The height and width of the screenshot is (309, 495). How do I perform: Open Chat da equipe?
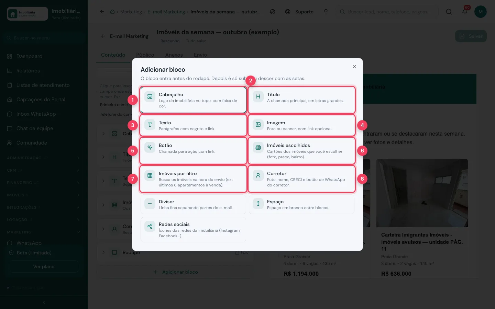[x=44, y=128]
